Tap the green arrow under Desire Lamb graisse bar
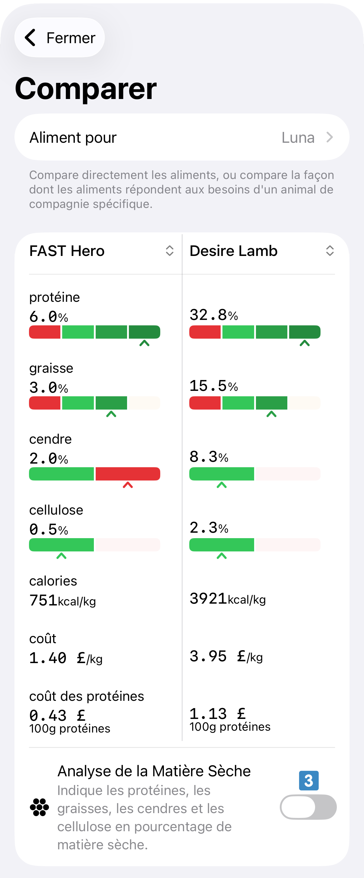This screenshot has height=878, width=364. 271,414
